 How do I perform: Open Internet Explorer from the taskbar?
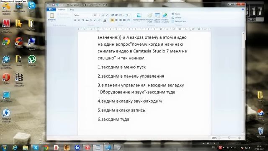point(15,147)
